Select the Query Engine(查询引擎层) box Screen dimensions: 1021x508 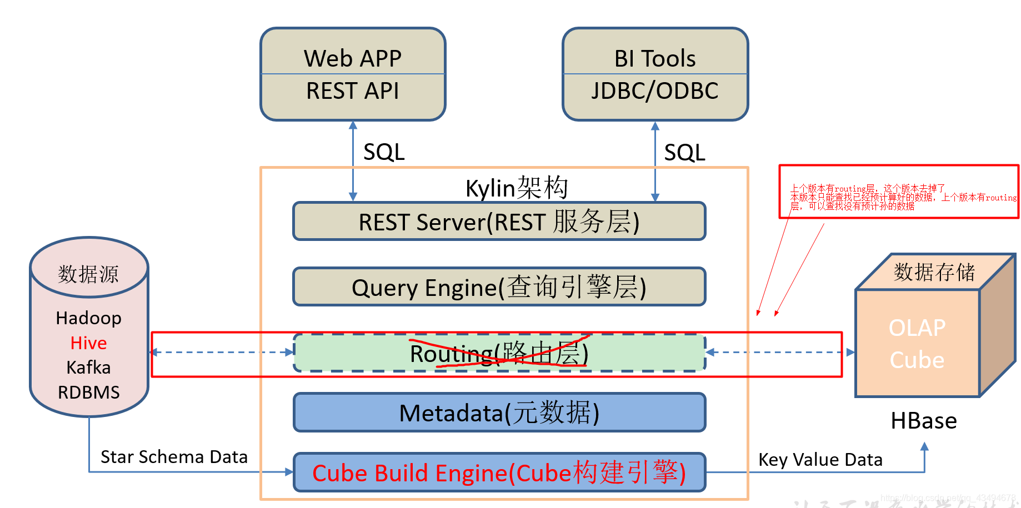(x=499, y=287)
